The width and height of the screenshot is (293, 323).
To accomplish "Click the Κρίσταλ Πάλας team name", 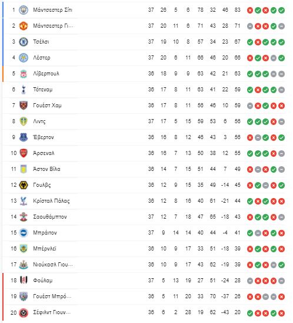I will 51,201.
